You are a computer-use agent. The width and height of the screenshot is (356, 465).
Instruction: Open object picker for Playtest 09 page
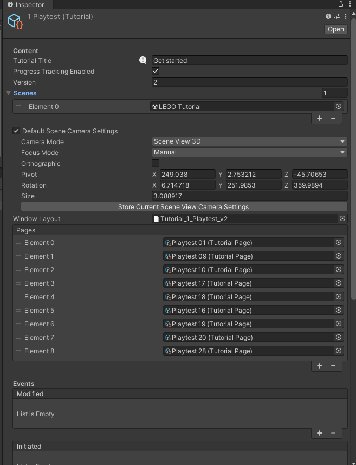click(x=339, y=256)
